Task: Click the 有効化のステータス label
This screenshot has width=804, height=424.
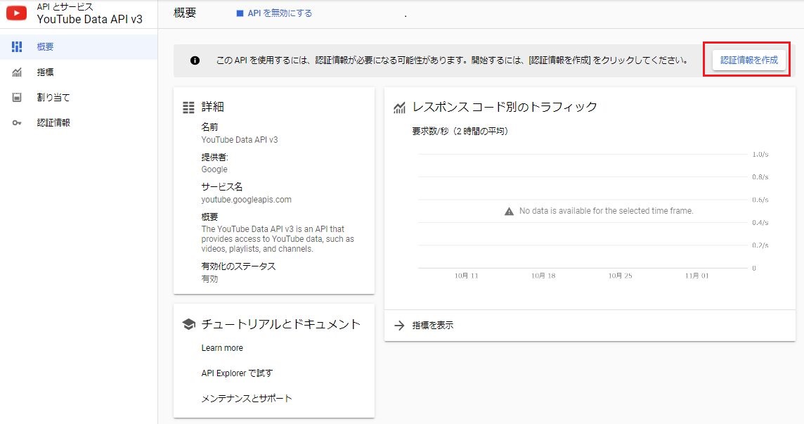Action: [x=238, y=266]
